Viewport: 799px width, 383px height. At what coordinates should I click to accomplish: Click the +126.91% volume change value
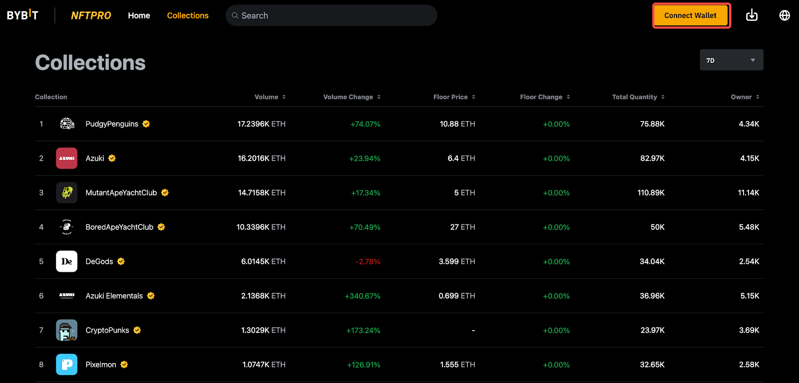tap(364, 365)
